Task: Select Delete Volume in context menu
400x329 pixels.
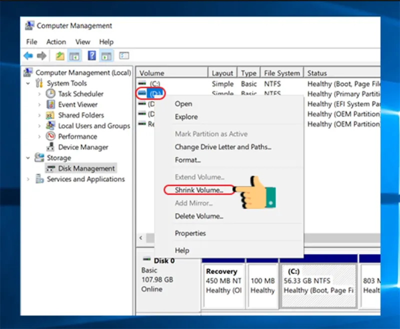Action: click(x=199, y=216)
